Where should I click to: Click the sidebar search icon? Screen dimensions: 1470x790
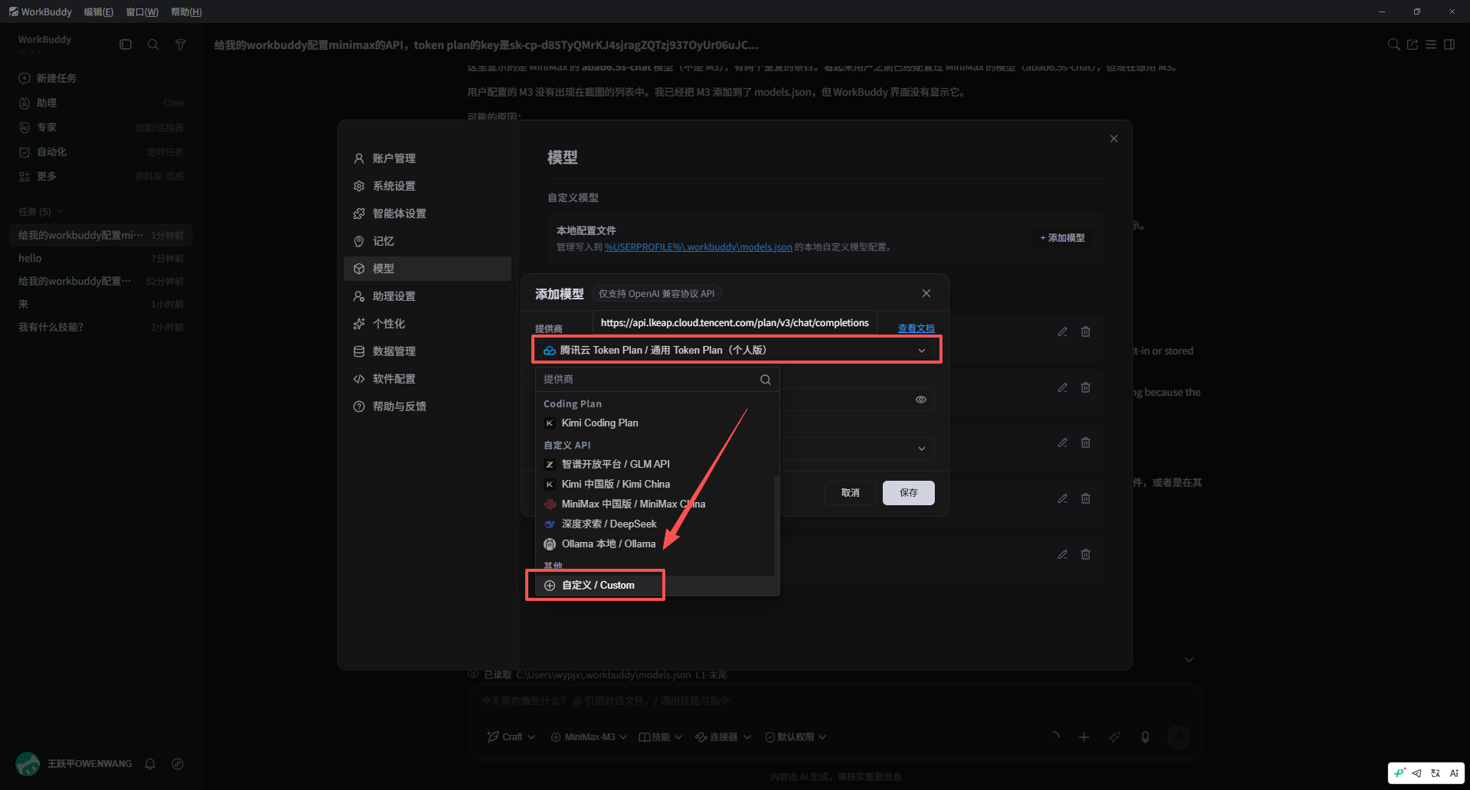pos(153,44)
